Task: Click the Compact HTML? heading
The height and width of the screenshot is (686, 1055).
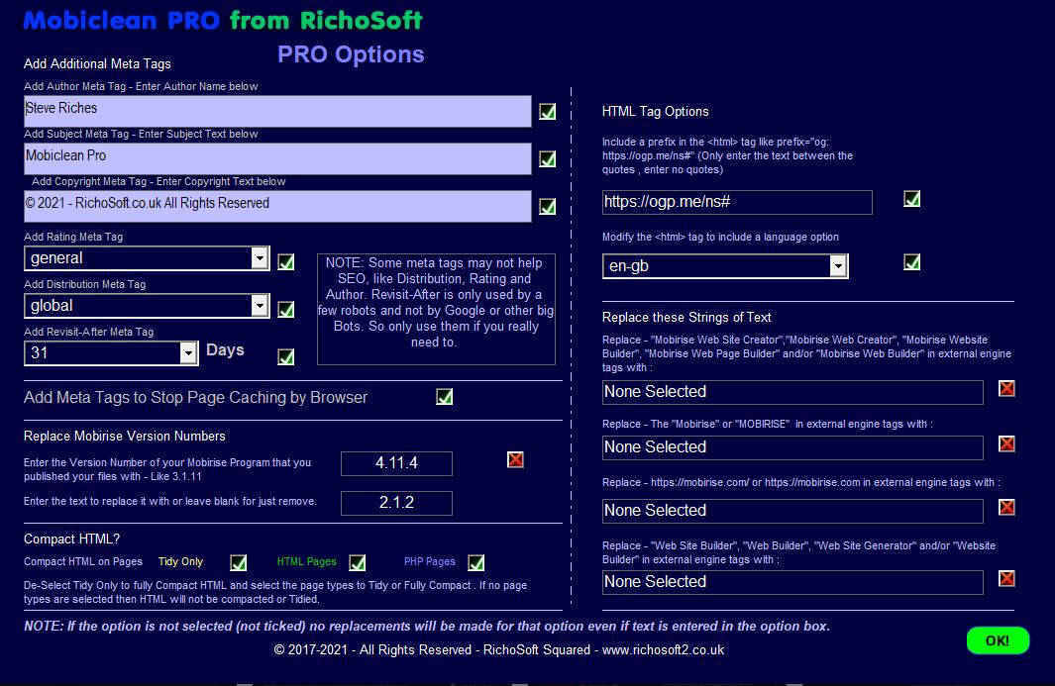Action: (71, 539)
